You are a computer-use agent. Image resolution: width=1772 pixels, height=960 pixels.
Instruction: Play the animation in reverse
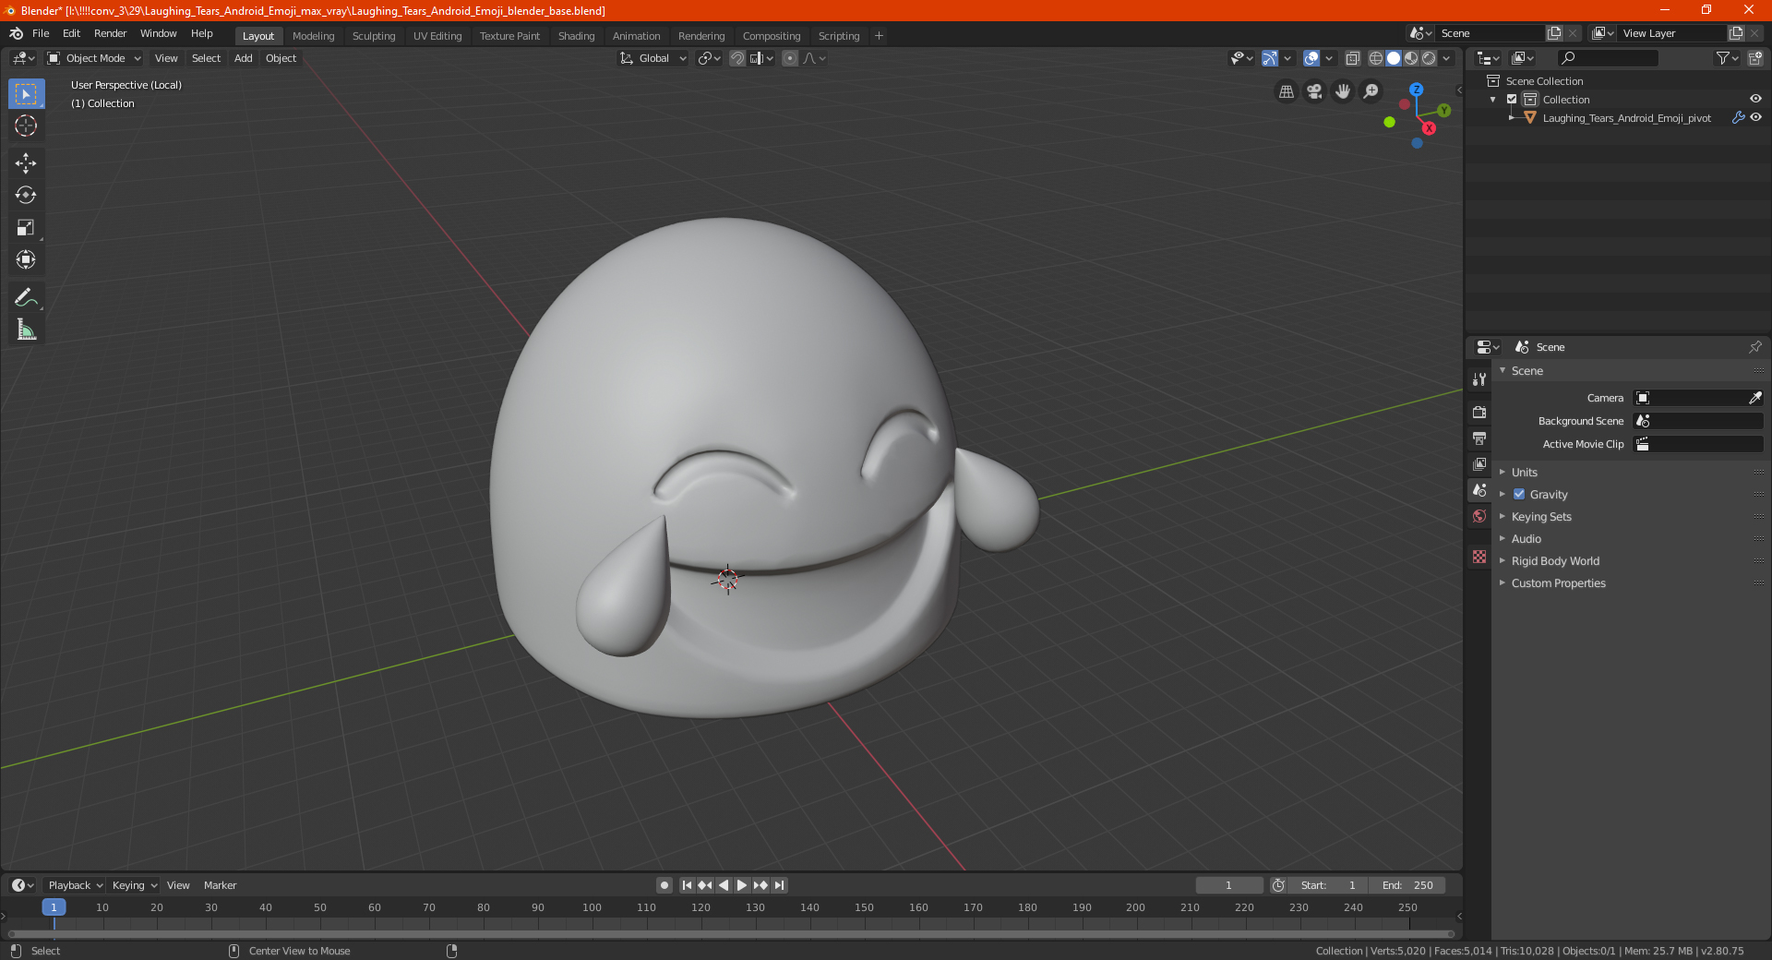724,885
